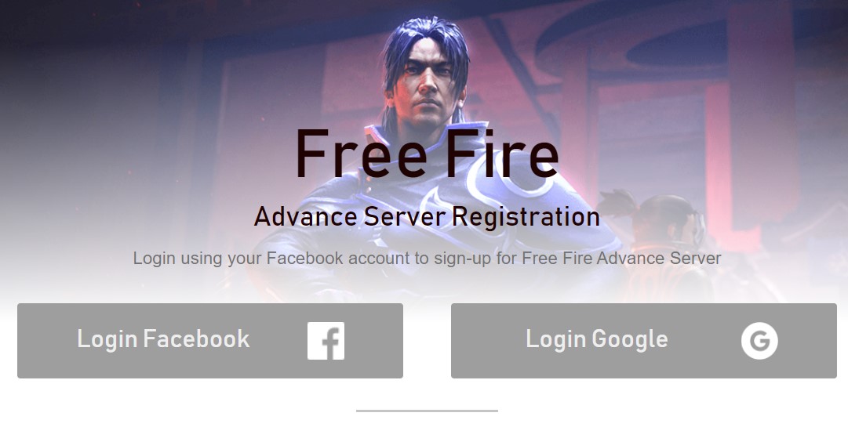Click the word Facebook in instructions

pos(305,258)
